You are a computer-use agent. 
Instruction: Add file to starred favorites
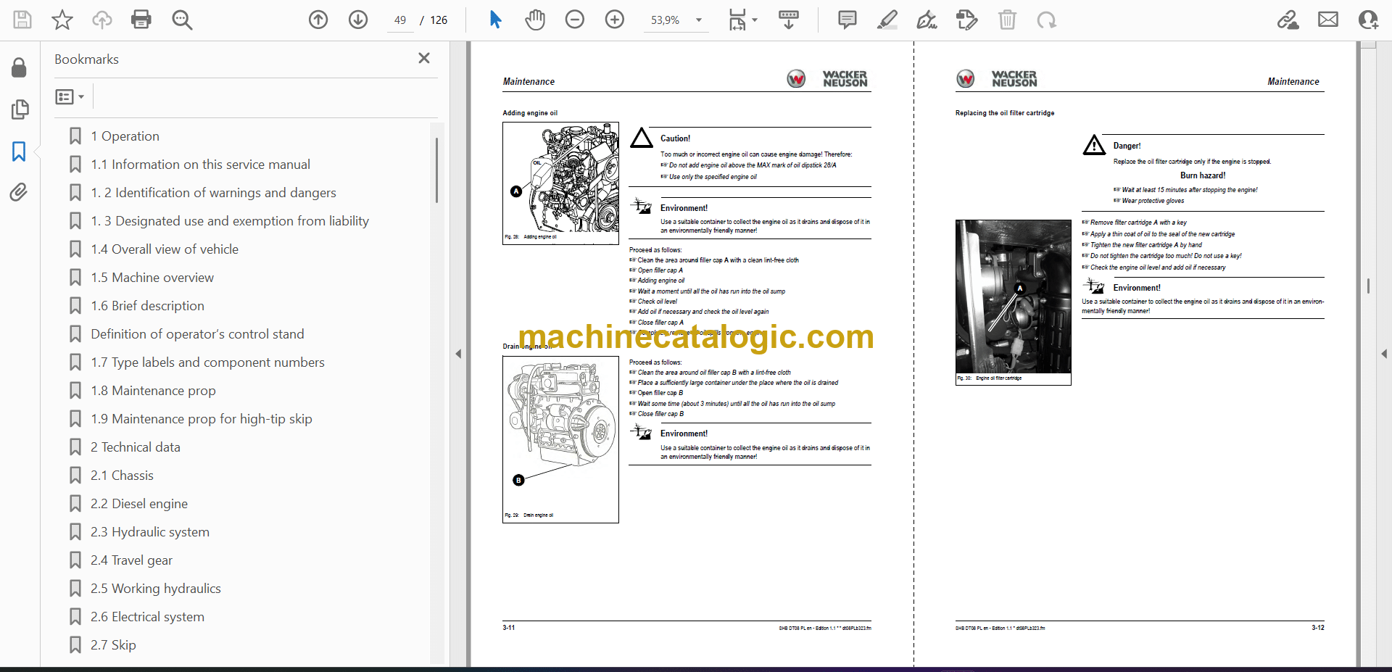click(62, 20)
